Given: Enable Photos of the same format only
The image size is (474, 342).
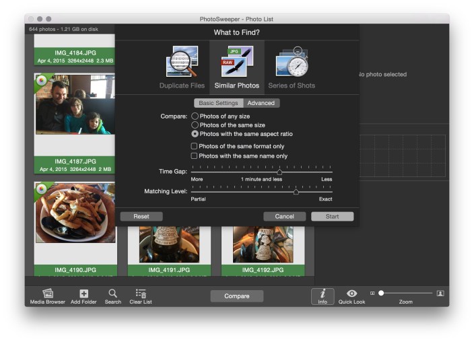Looking at the screenshot, I should [x=195, y=146].
